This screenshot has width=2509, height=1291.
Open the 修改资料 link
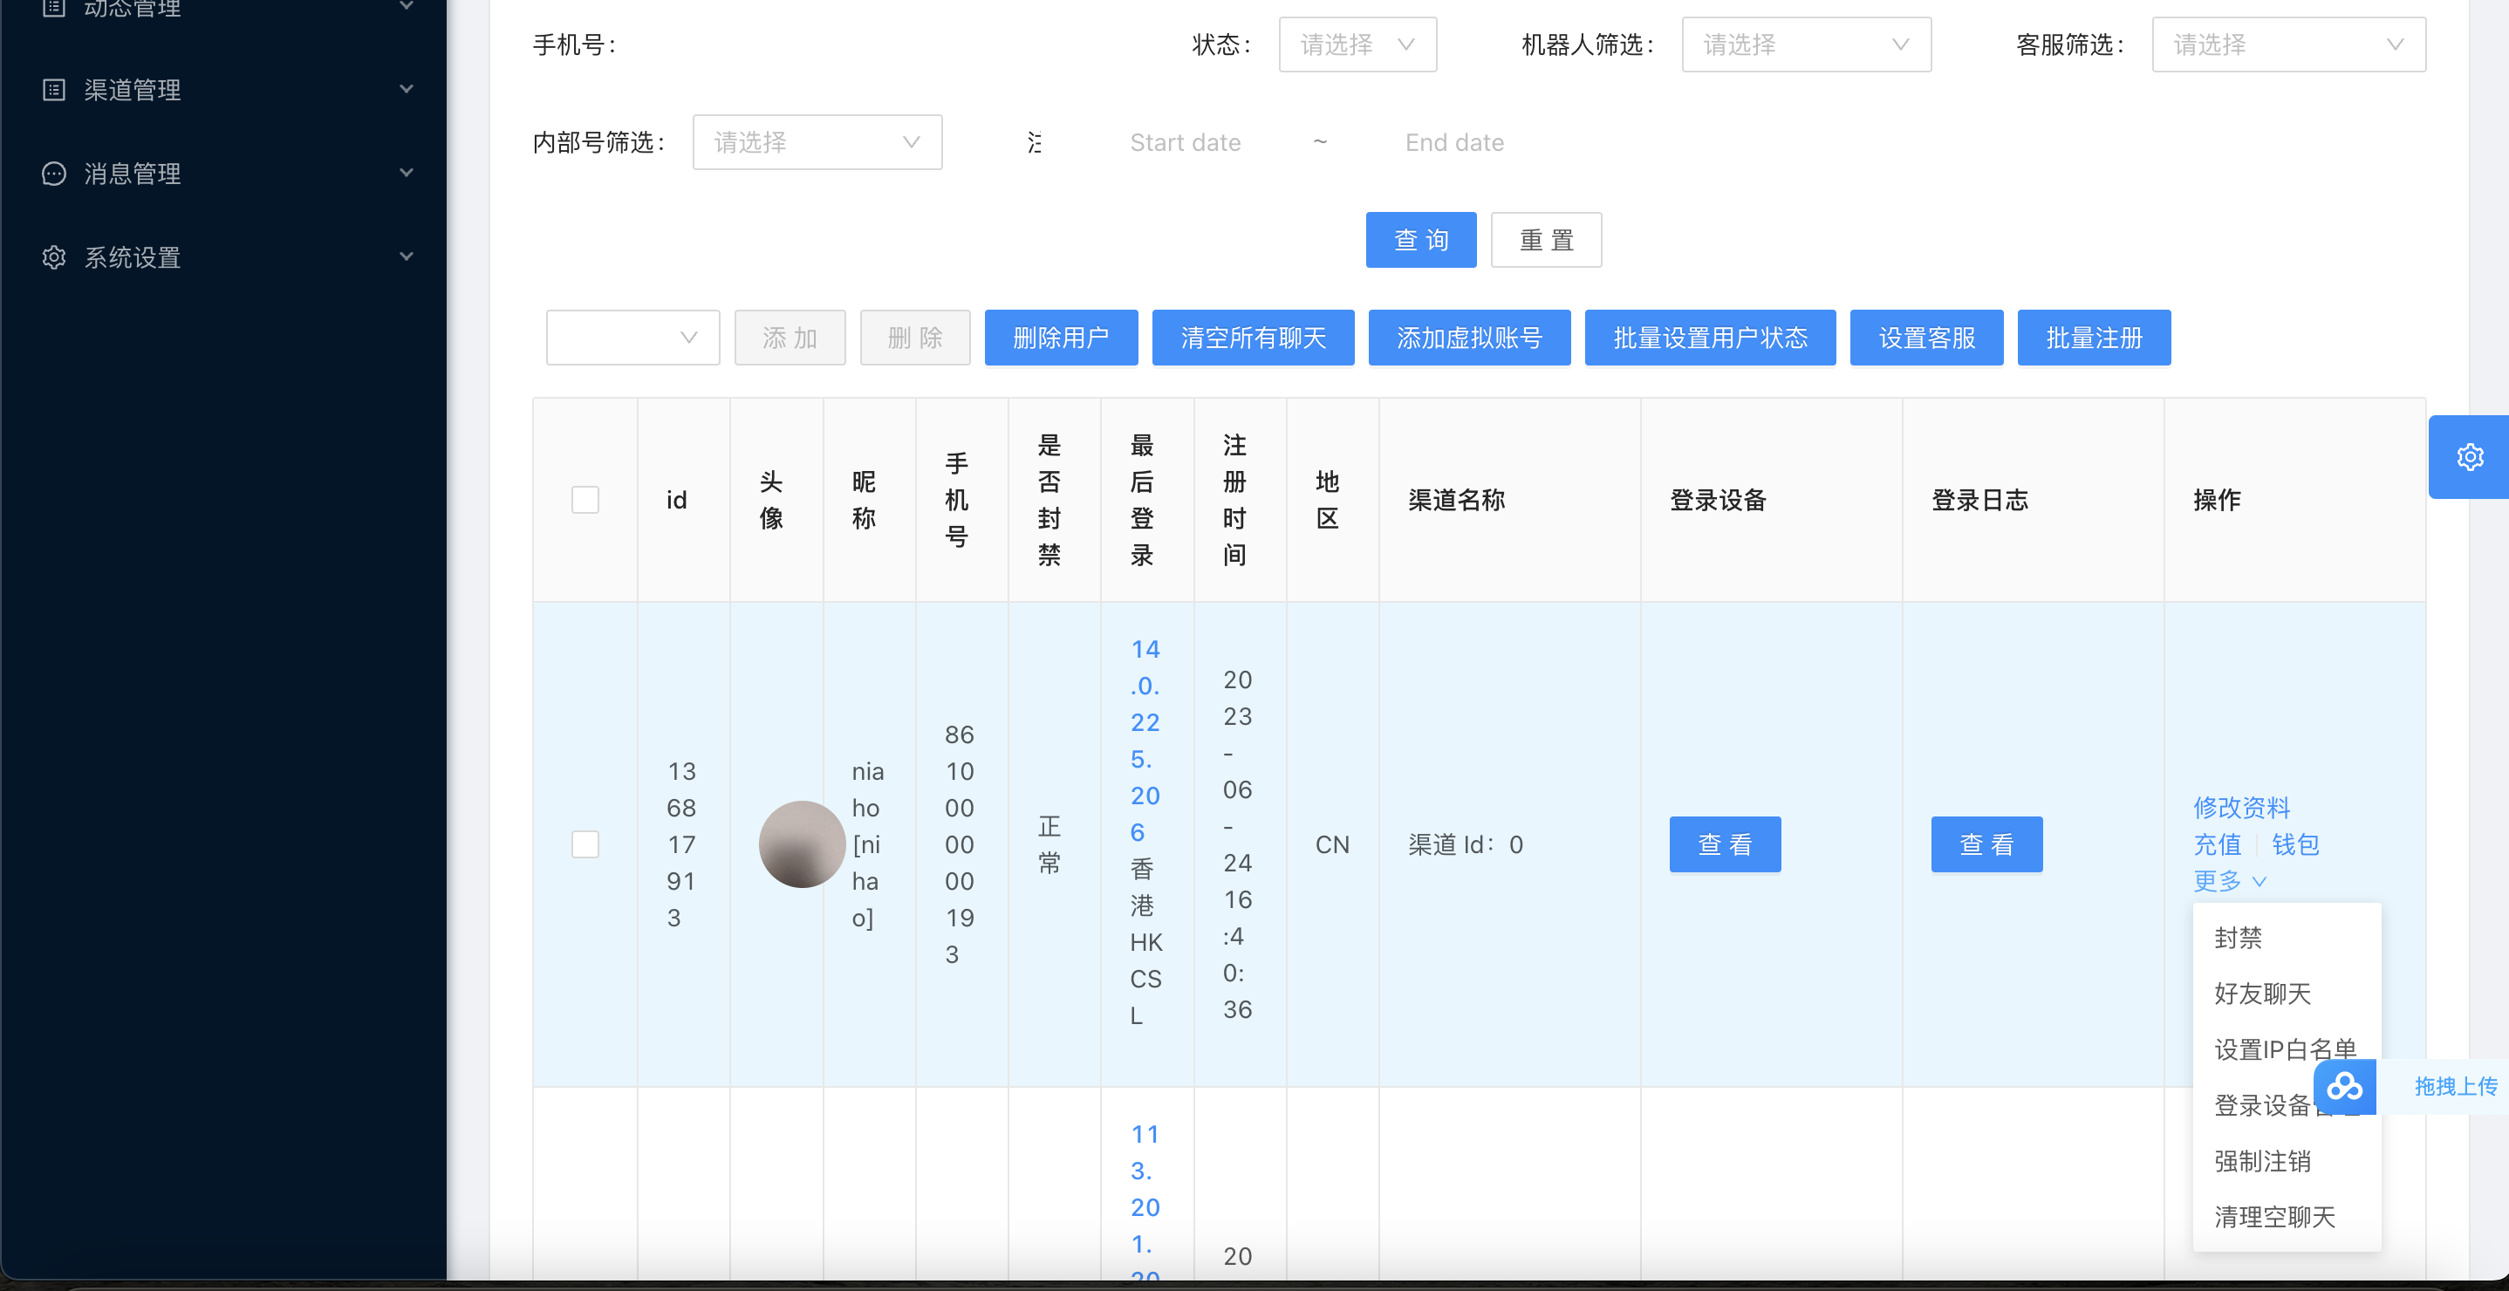[x=2241, y=807]
